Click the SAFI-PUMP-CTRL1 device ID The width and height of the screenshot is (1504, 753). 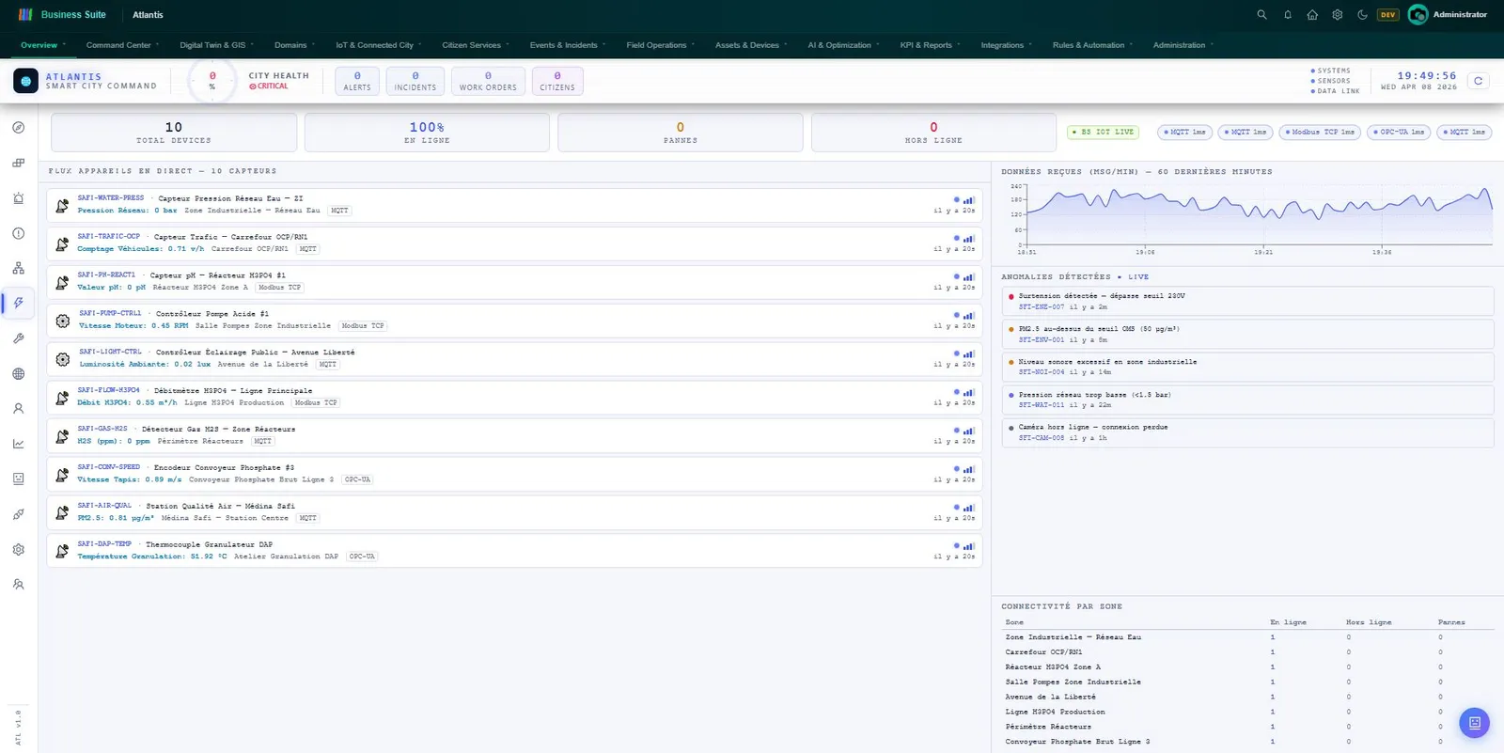pyautogui.click(x=110, y=313)
